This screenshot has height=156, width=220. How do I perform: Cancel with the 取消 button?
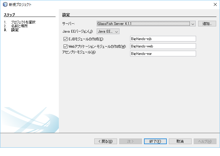point(180,141)
